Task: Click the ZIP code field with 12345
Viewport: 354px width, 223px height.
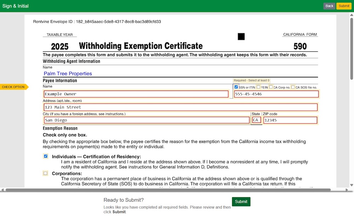Action: coord(290,120)
